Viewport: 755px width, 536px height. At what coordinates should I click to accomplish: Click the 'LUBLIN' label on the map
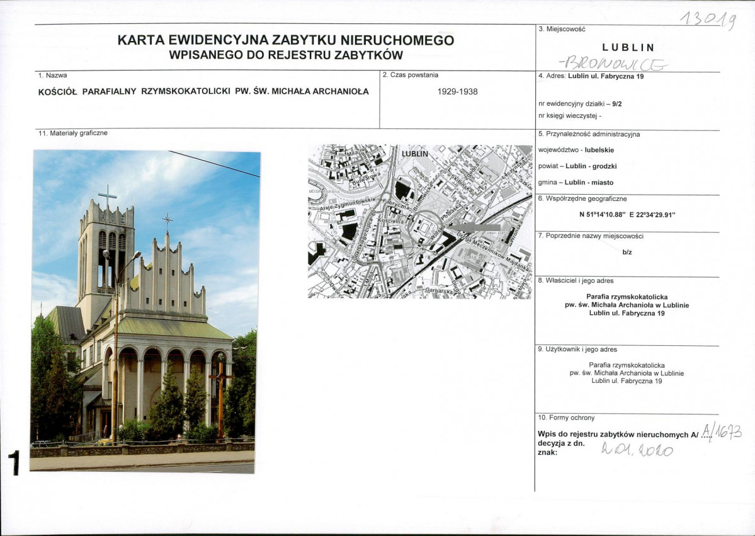pos(414,154)
